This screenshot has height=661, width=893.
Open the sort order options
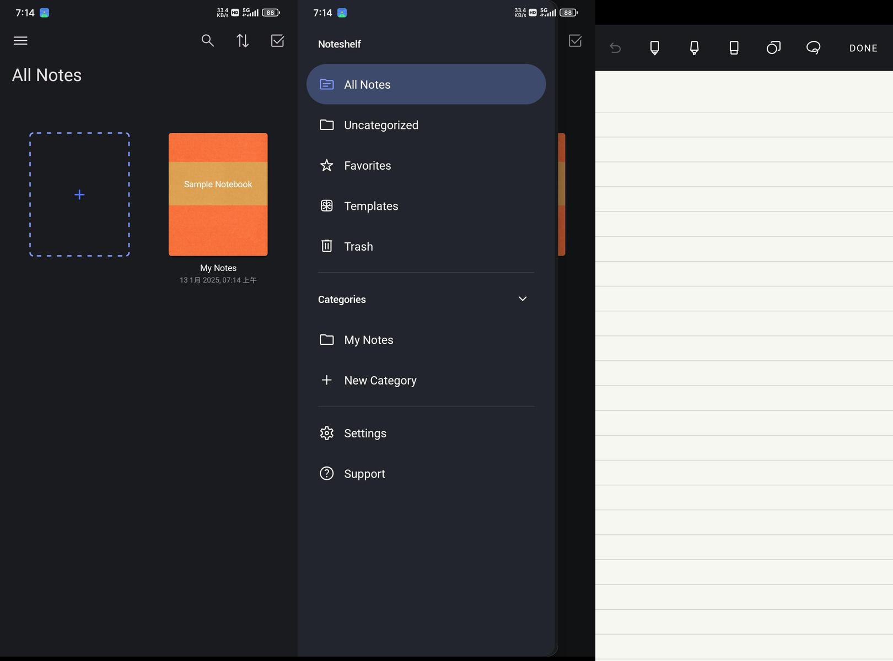coord(243,41)
